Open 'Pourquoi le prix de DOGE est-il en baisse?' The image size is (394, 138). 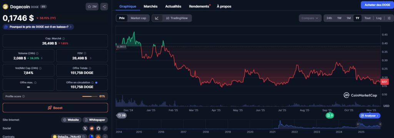38,27
